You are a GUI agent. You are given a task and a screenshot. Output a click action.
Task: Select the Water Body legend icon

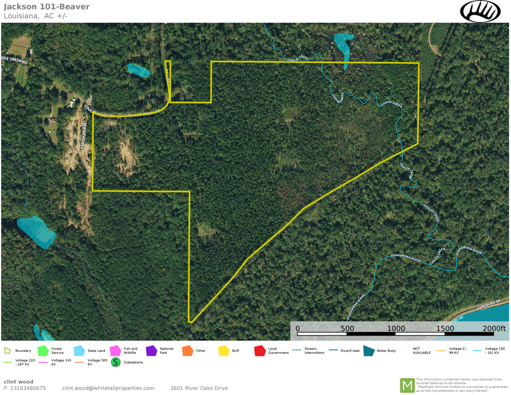pos(368,350)
